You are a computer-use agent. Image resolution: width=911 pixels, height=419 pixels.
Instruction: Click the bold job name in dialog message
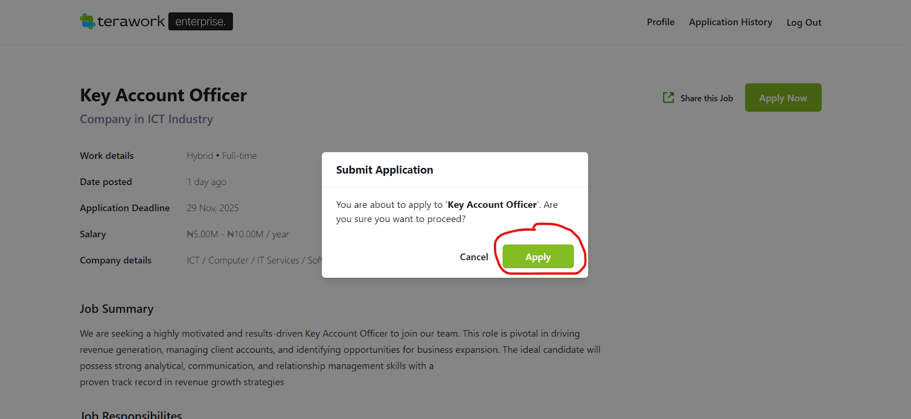492,204
